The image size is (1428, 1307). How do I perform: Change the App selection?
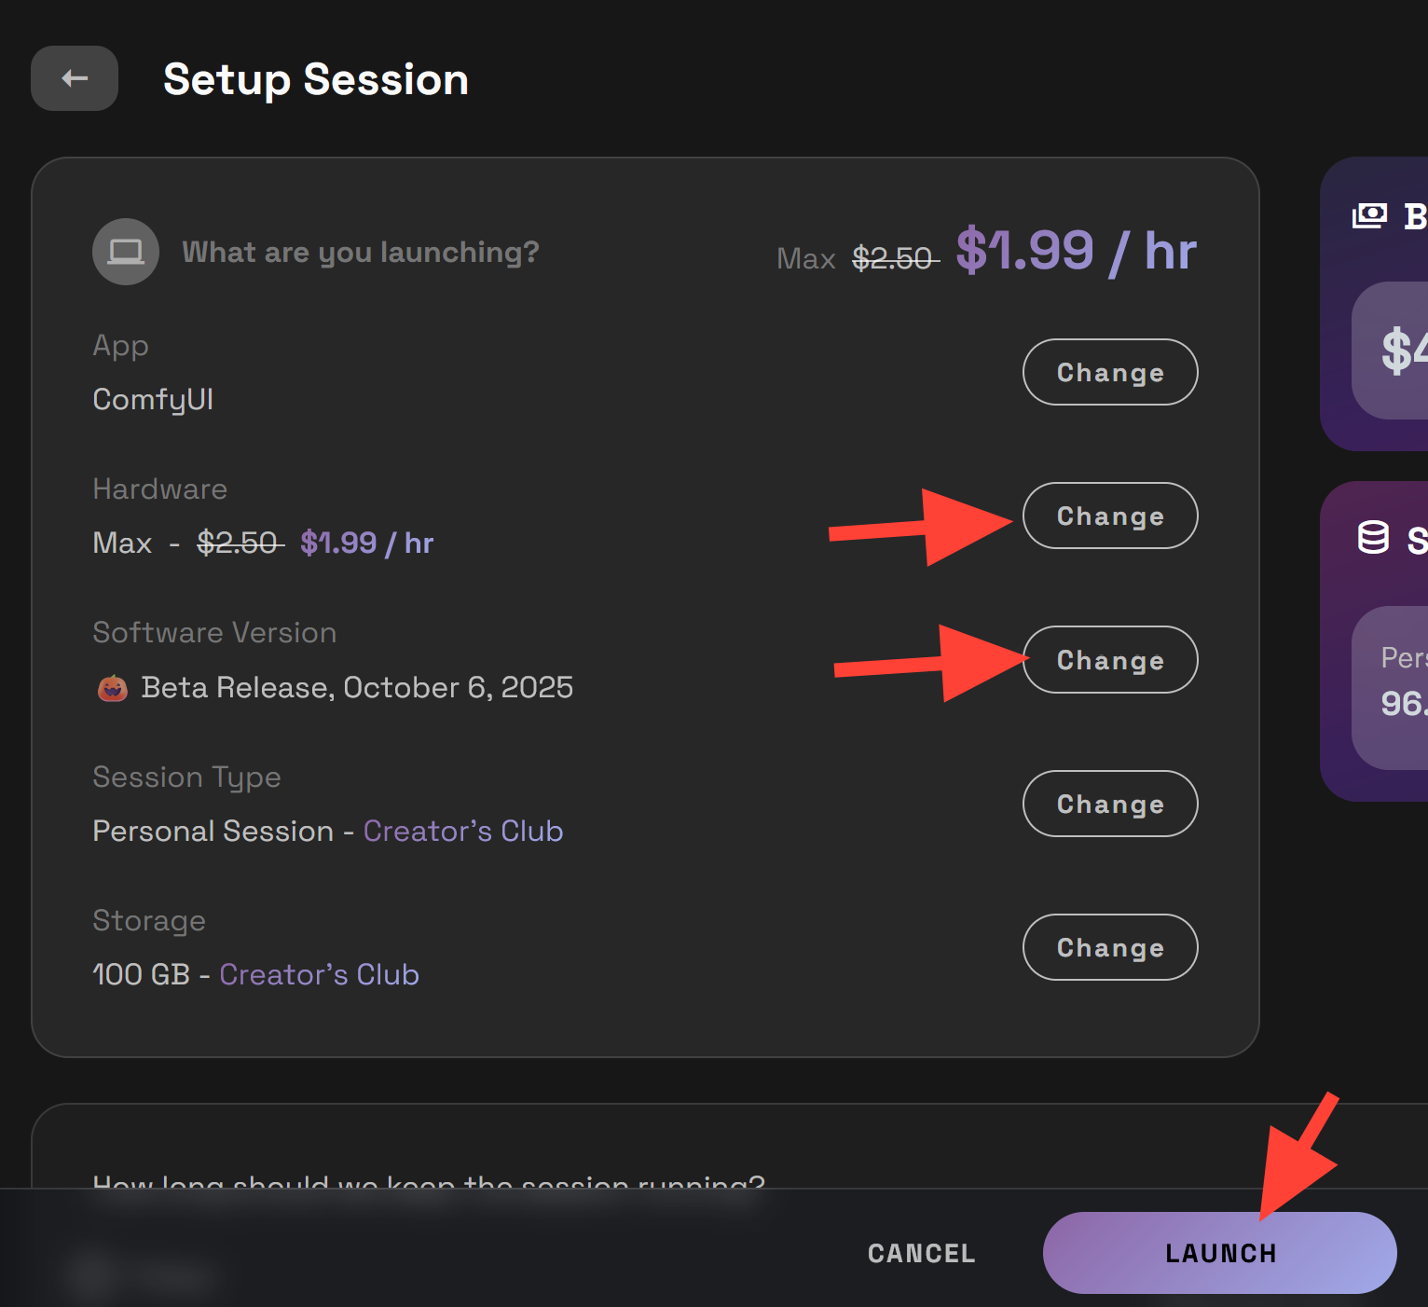(x=1109, y=372)
